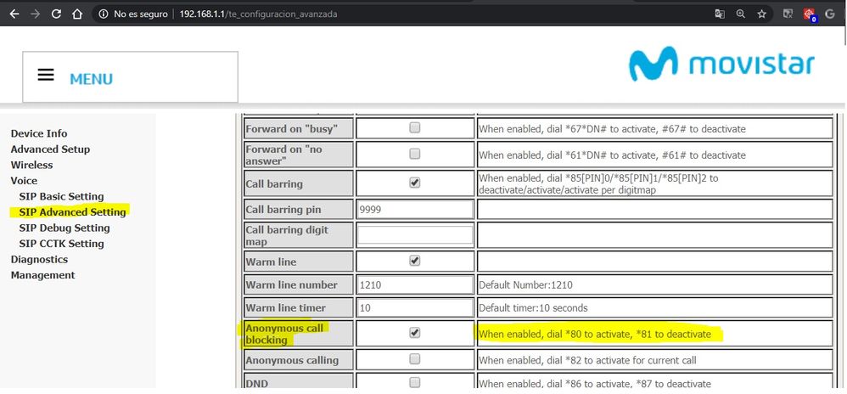This screenshot has width=847, height=394.
Task: Go to the browser home page
Action: (77, 14)
